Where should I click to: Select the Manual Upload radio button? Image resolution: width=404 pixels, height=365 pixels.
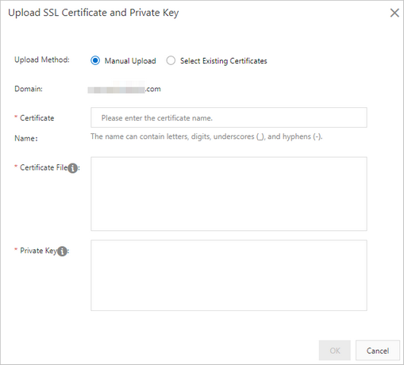[95, 60]
